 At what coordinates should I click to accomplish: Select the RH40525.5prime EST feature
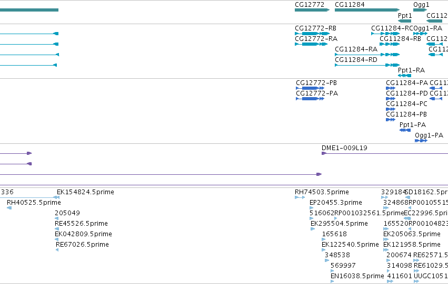9,208
